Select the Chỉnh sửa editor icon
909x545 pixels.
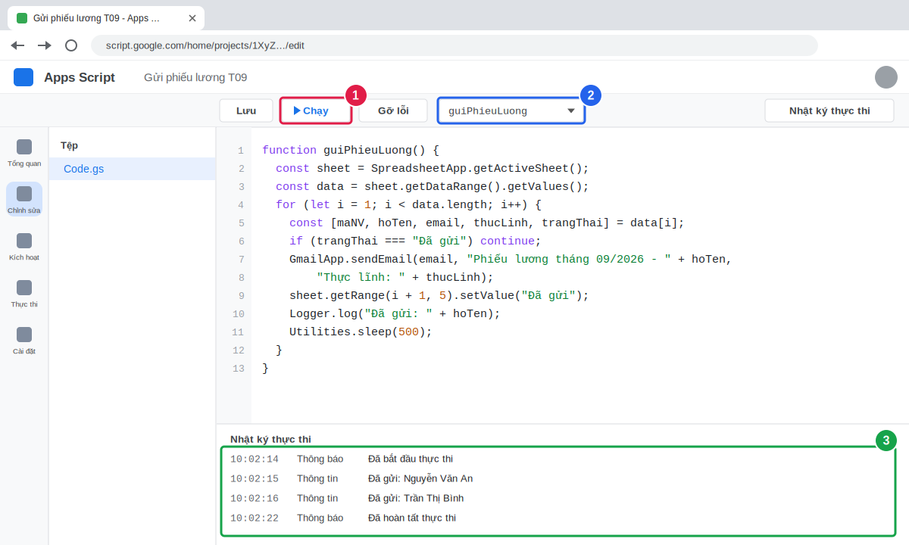[x=24, y=200]
